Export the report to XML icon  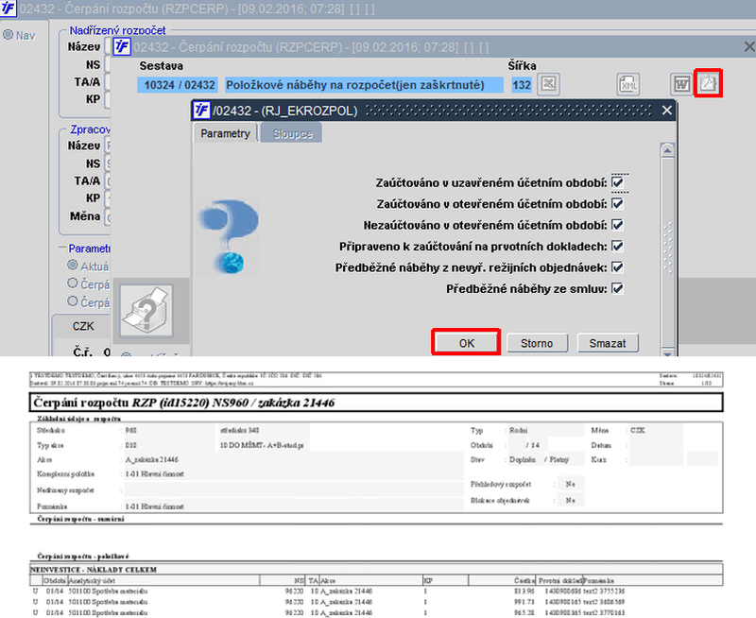pos(628,84)
